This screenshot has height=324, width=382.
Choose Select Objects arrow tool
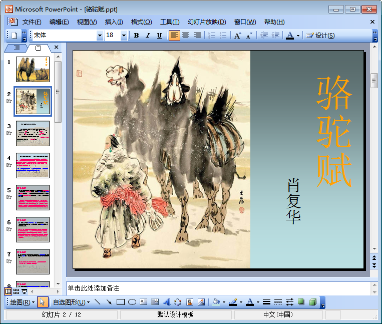tap(43, 302)
